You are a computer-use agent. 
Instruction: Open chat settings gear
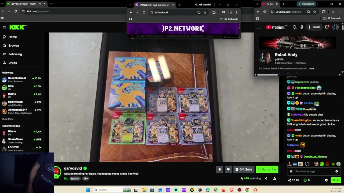[x=326, y=180]
